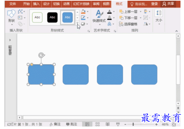Select the 格式 tab
The width and height of the screenshot is (184, 129).
coord(119,4)
